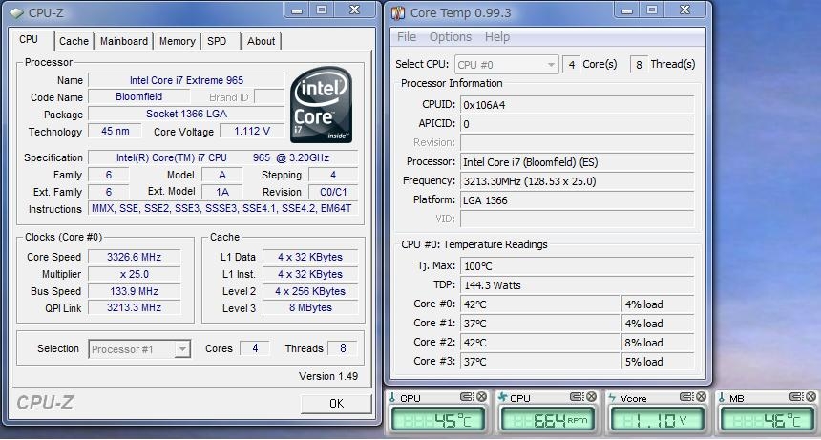This screenshot has height=440, width=821.
Task: Click the Multiplier value 'x 25.0'
Action: point(134,274)
